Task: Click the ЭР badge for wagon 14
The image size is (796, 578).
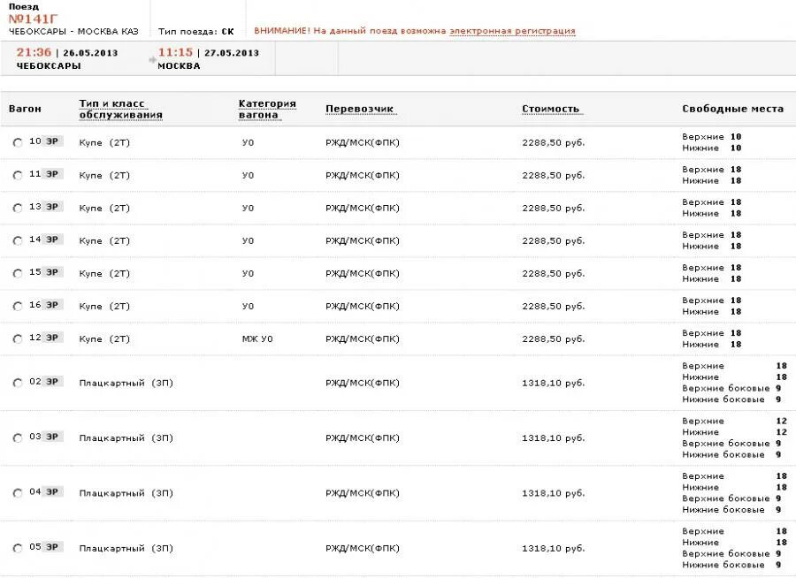Action: (x=52, y=240)
